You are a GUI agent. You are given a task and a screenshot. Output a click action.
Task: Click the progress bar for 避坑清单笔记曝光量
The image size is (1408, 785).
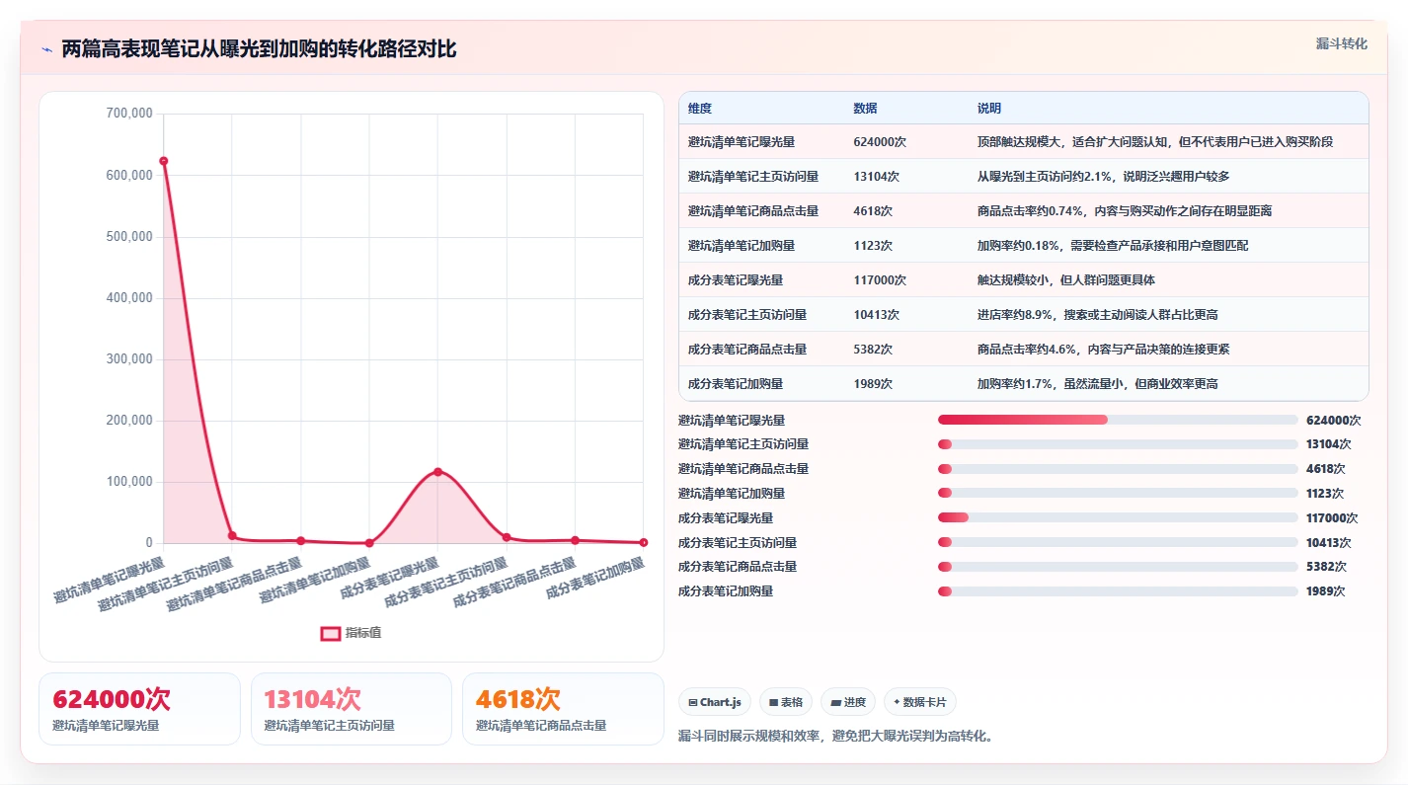(1118, 420)
